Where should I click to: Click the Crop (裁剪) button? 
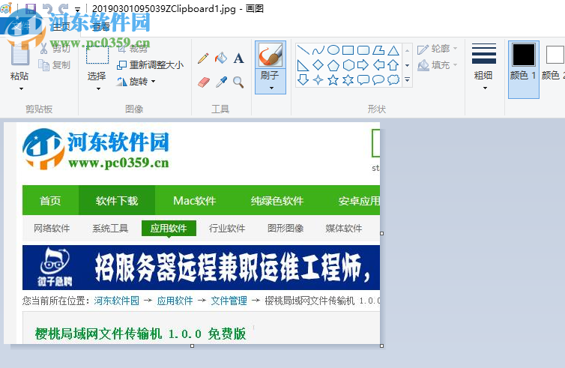pyautogui.click(x=133, y=48)
